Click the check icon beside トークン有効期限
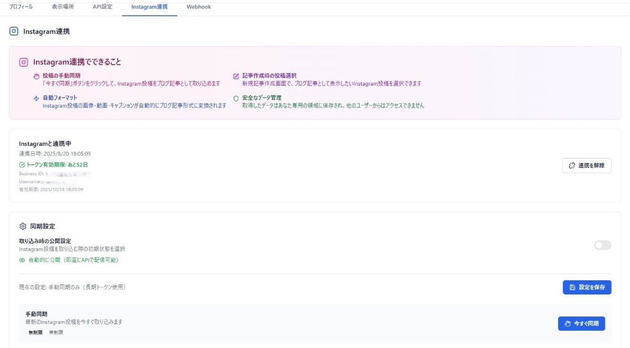 22,164
